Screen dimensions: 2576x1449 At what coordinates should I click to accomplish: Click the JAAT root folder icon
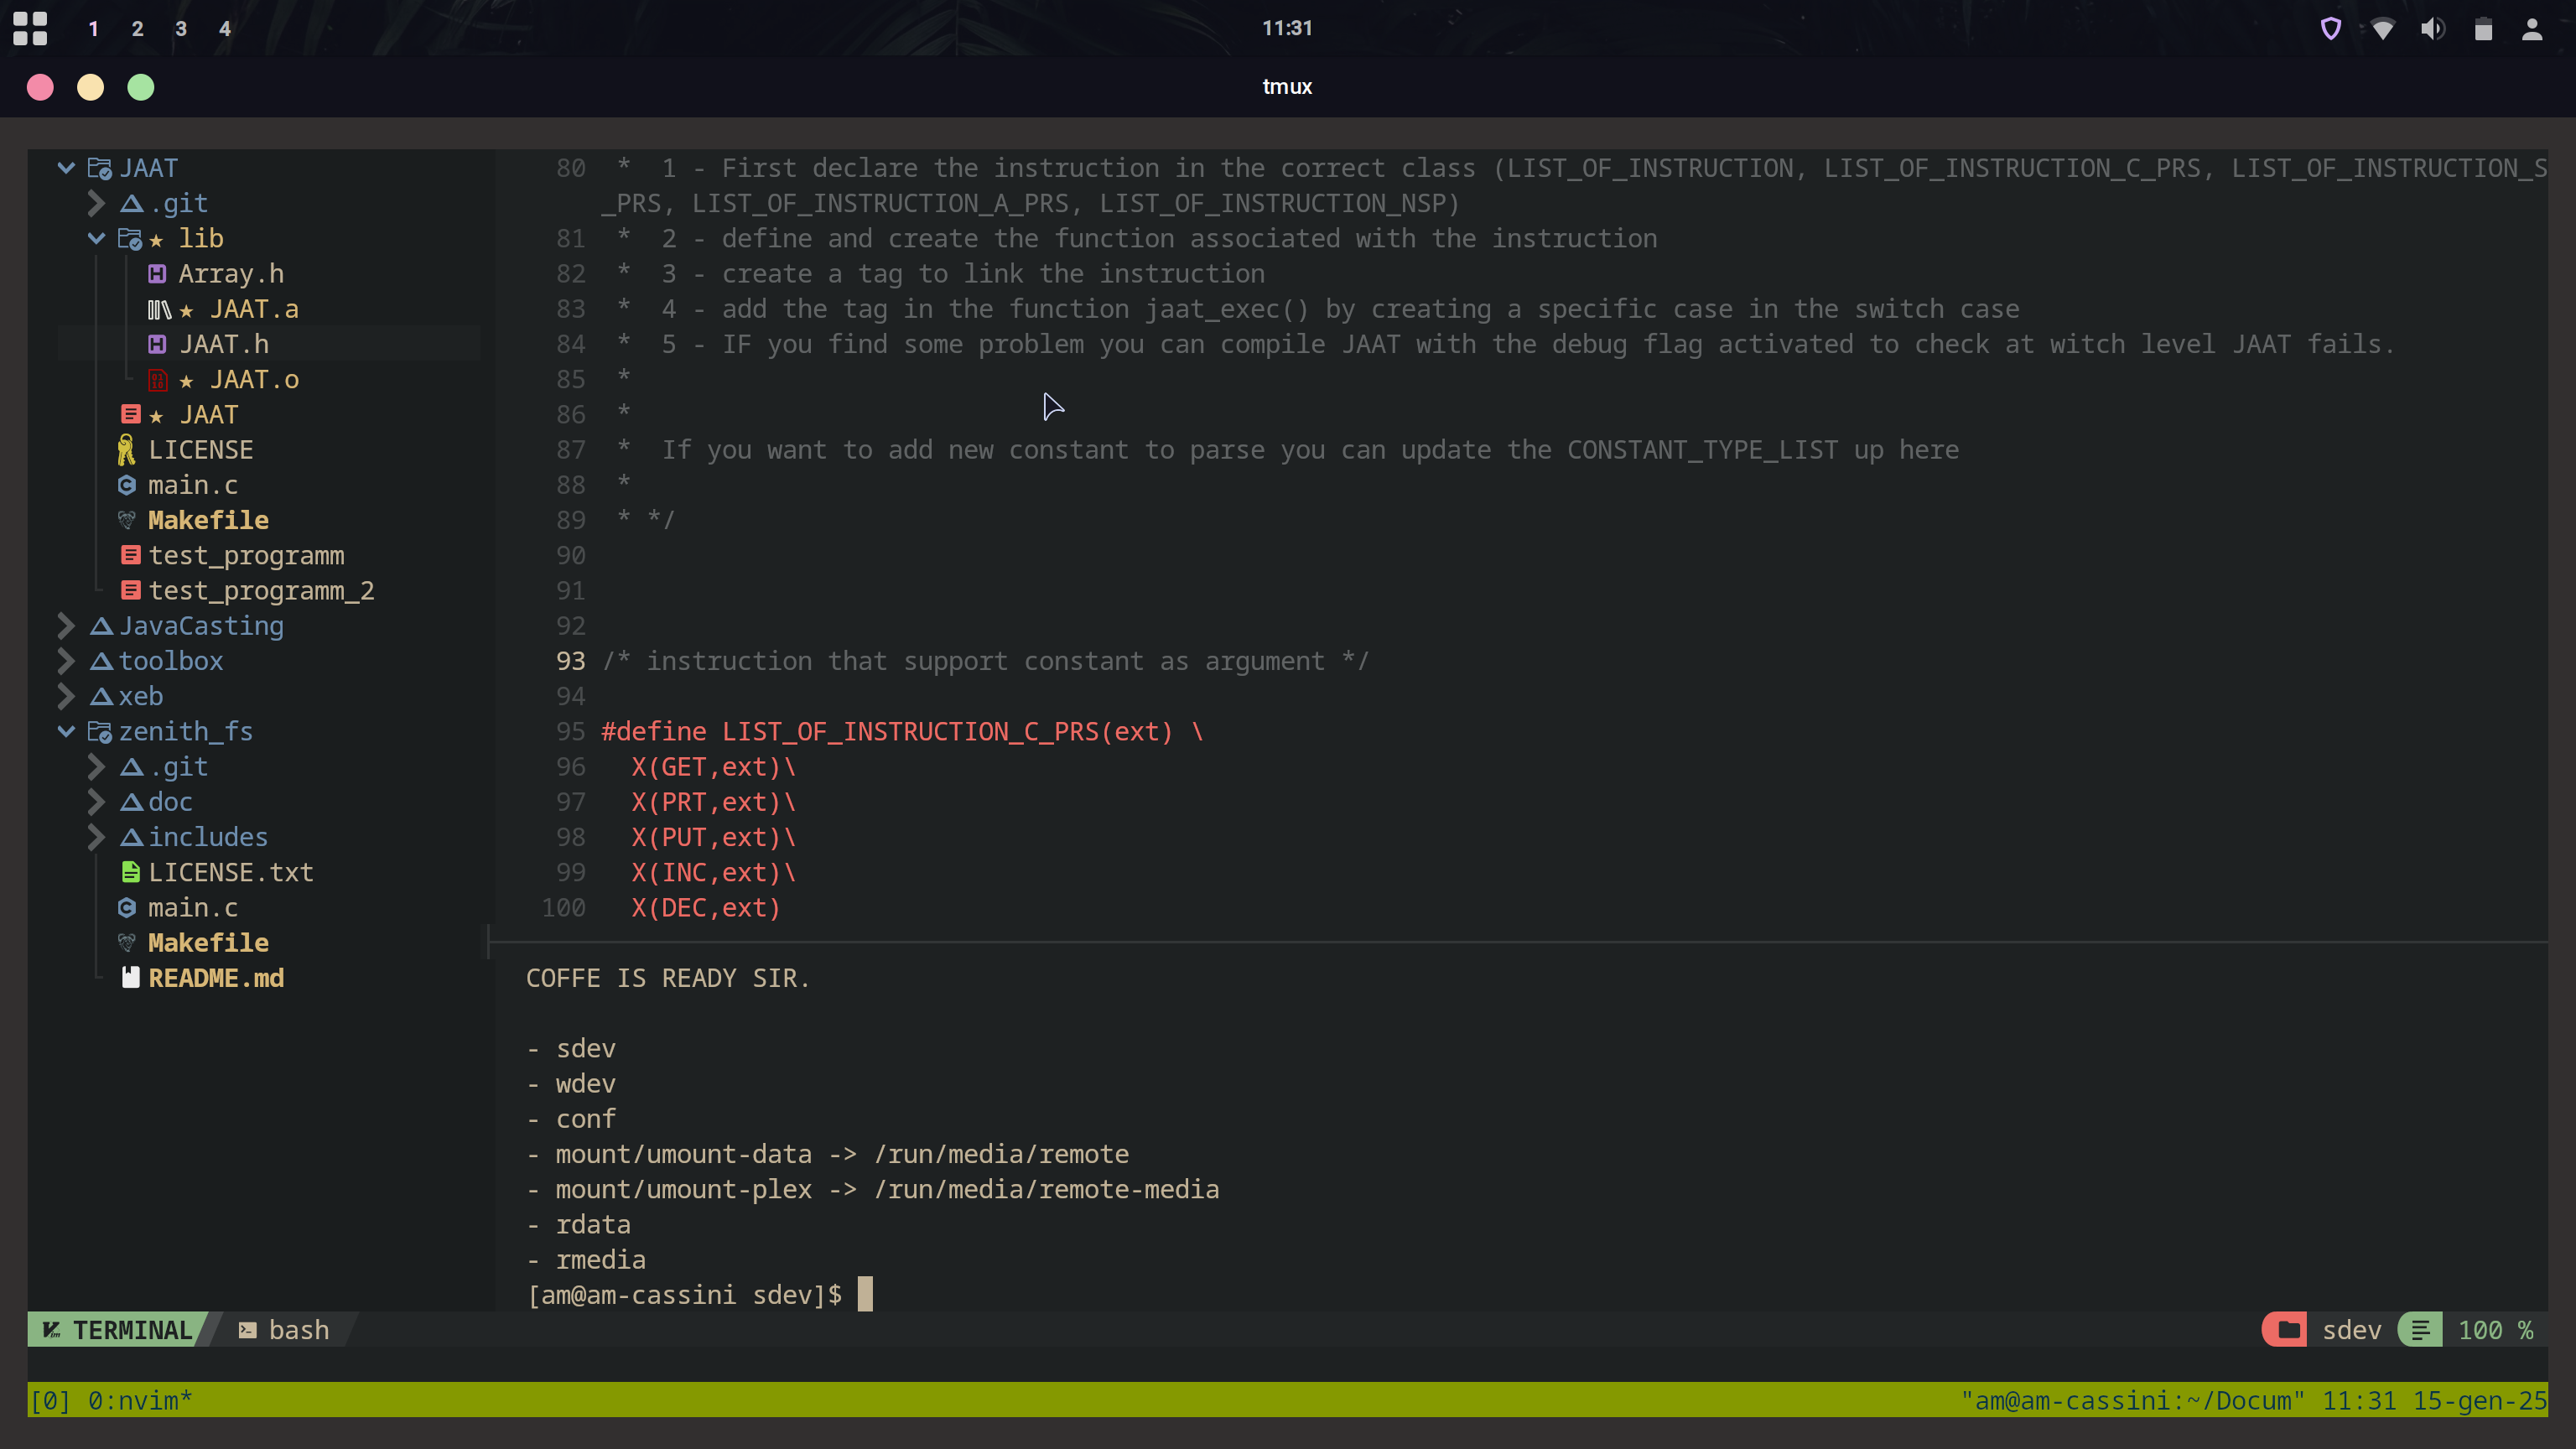[99, 168]
